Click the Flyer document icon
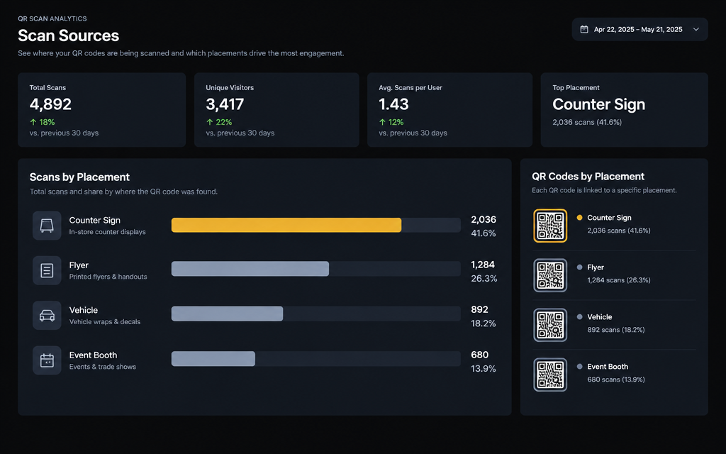The image size is (726, 454). point(47,270)
